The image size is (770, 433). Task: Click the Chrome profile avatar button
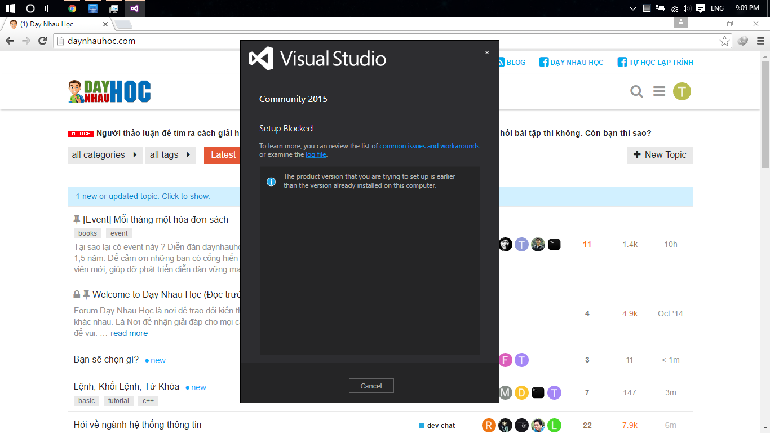coord(681,23)
